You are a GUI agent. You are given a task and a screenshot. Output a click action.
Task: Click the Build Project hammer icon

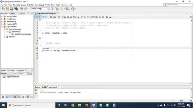coord(52,9)
